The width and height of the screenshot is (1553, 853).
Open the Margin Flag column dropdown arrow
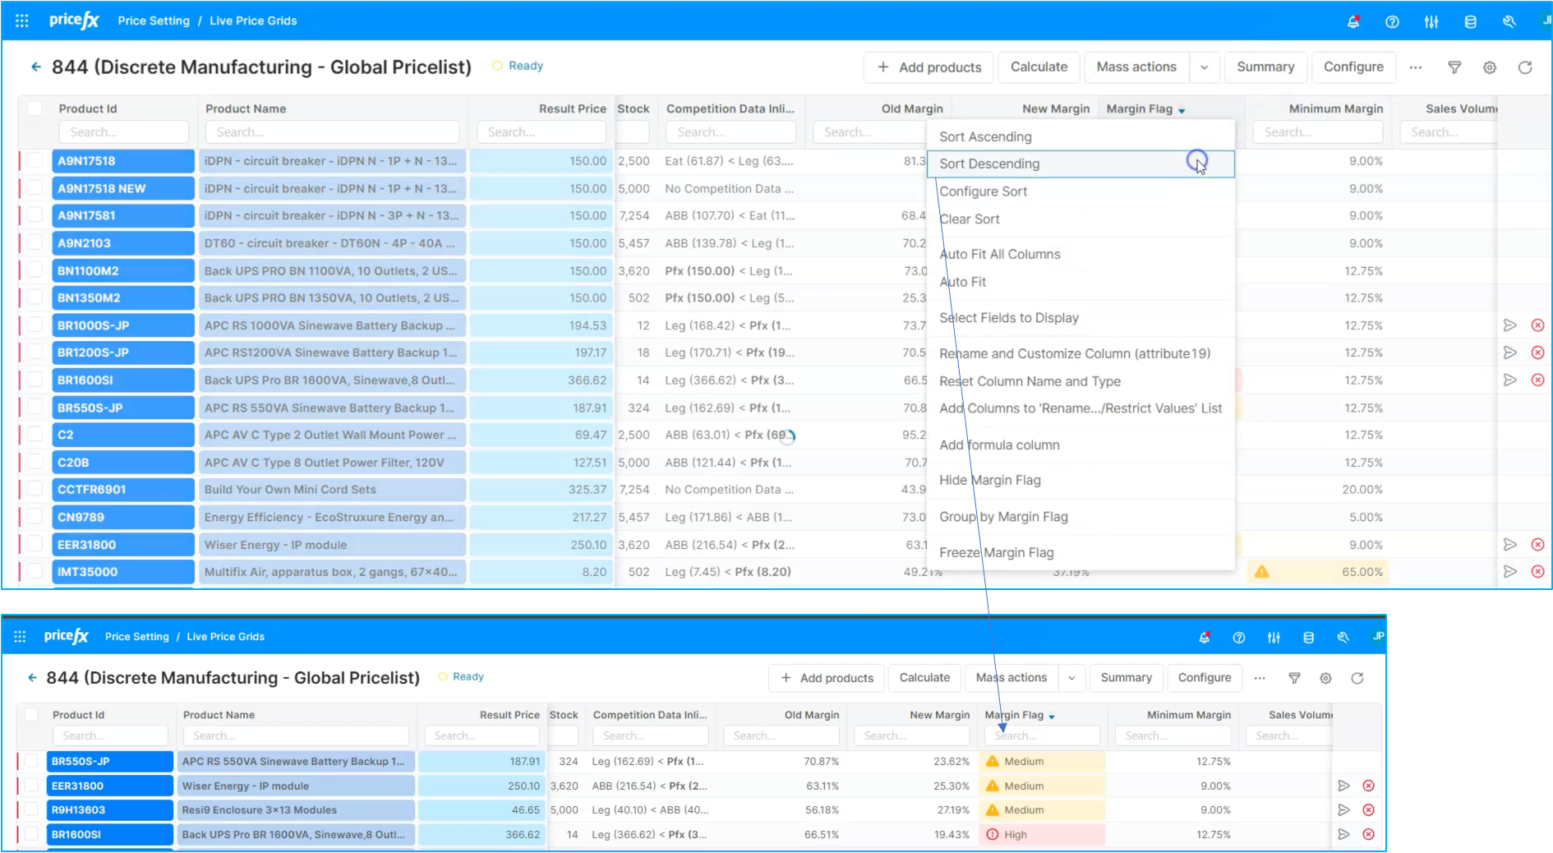[x=1182, y=110]
